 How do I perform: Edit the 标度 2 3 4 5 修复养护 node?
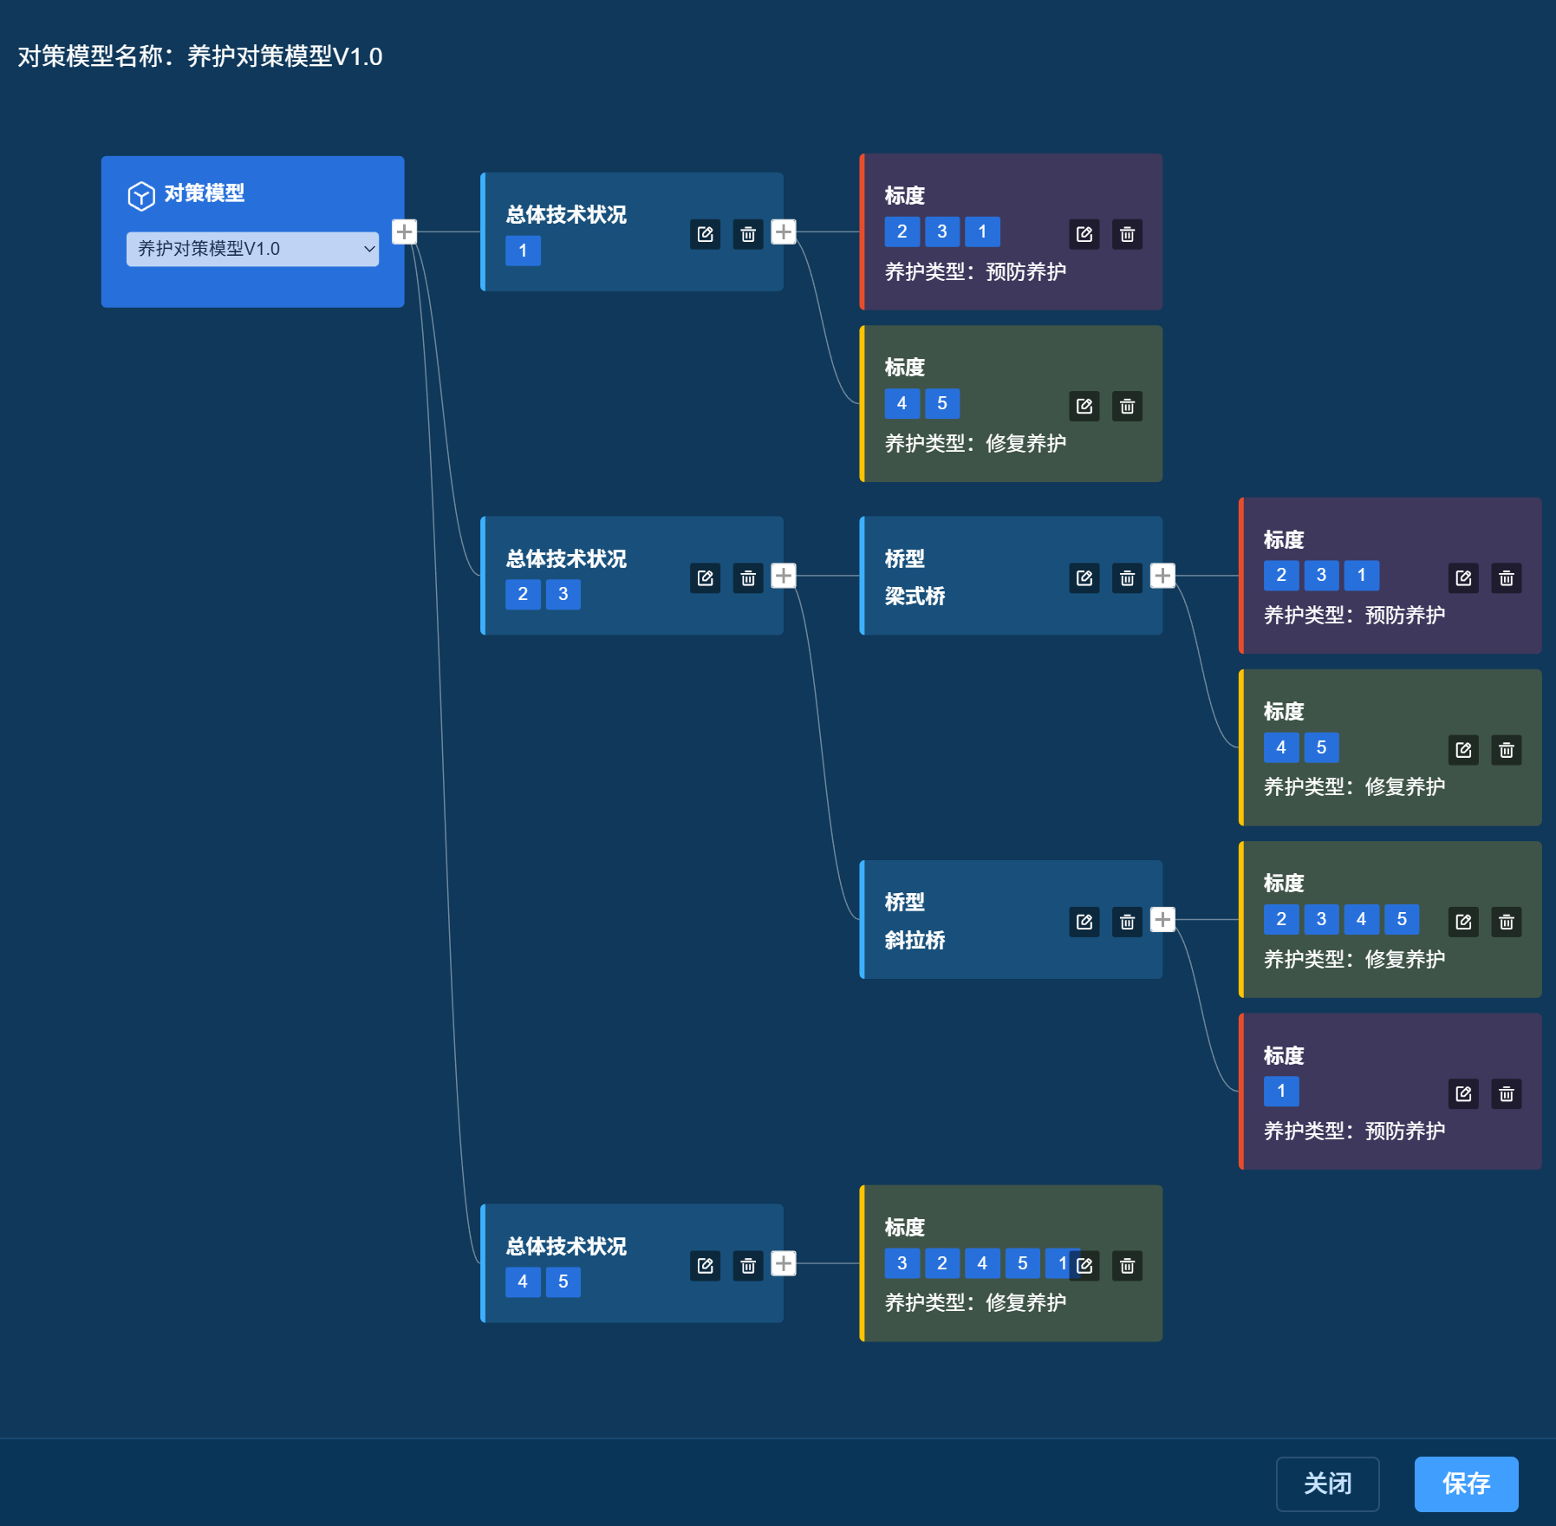(x=1463, y=922)
